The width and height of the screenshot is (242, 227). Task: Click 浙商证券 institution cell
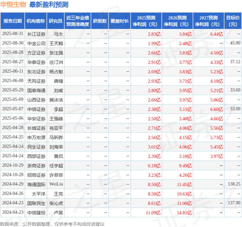pyautogui.click(x=36, y=166)
